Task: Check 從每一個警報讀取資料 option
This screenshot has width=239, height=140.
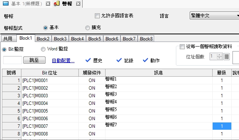Action: pyautogui.click(x=182, y=47)
